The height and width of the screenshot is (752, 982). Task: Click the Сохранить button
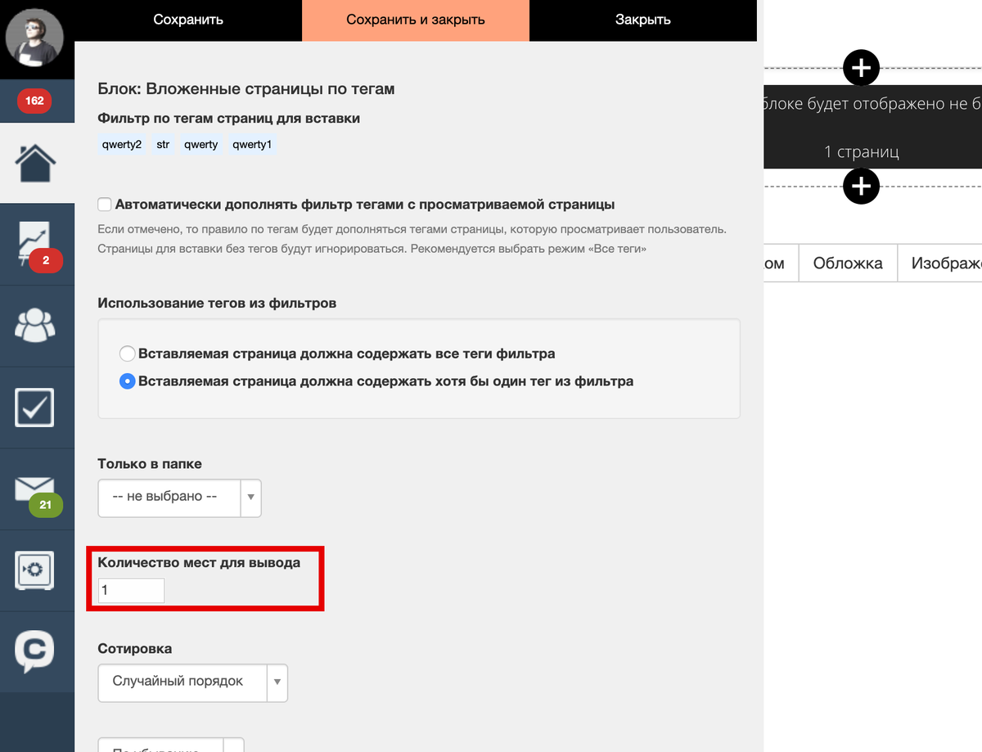coord(188,20)
